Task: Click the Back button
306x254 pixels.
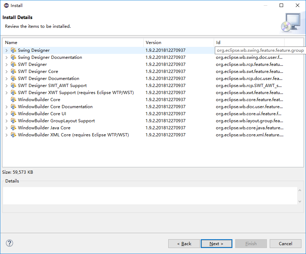Action: point(184,244)
